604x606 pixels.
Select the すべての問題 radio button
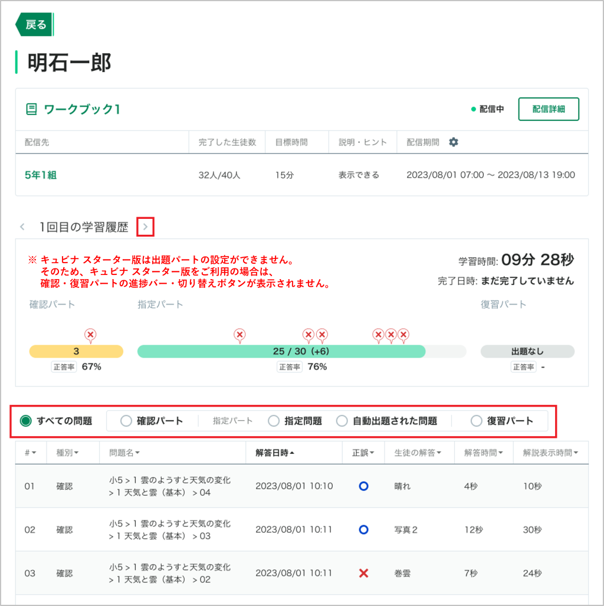point(26,421)
